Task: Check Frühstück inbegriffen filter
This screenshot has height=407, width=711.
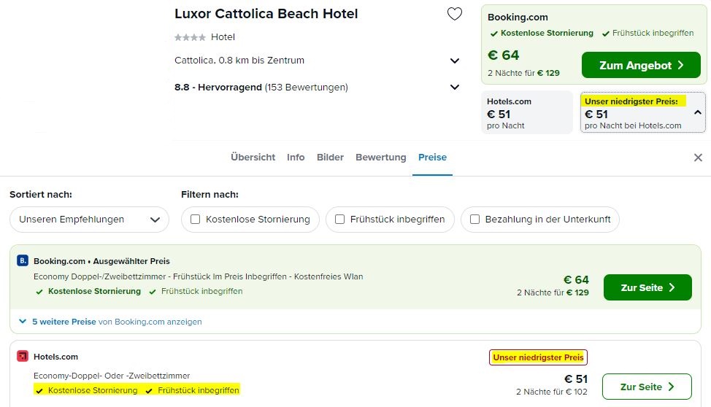Action: [x=339, y=220]
